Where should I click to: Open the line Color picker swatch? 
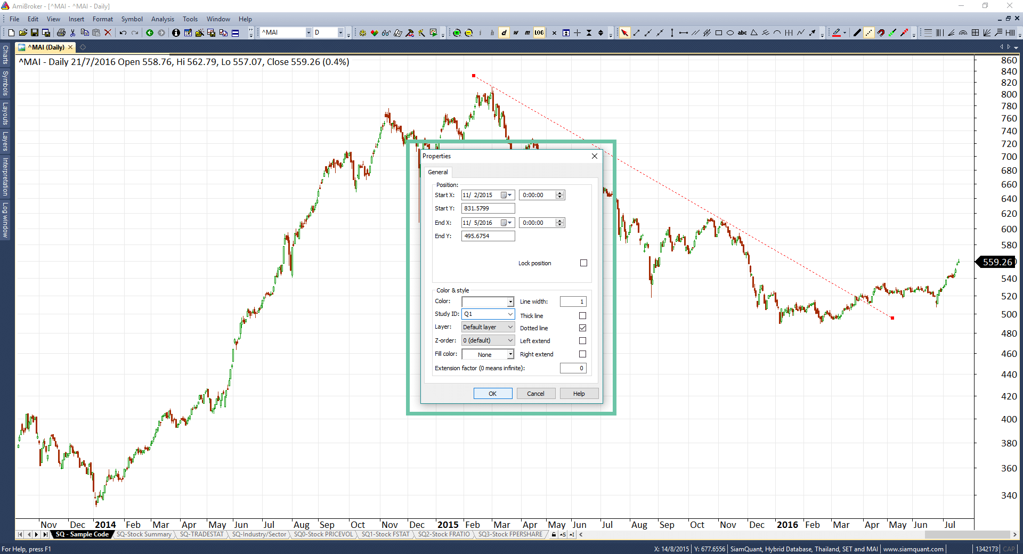click(488, 302)
